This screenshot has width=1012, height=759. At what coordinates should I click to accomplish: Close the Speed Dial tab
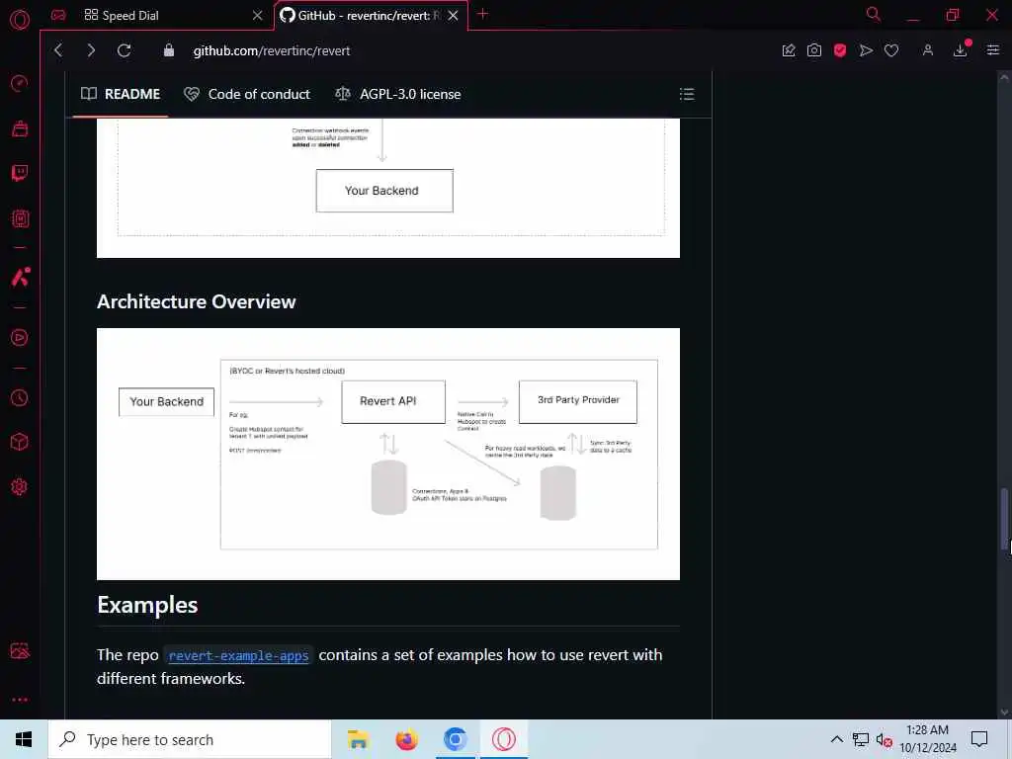[258, 16]
